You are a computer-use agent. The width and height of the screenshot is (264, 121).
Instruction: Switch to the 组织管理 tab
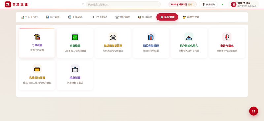tap(122, 17)
